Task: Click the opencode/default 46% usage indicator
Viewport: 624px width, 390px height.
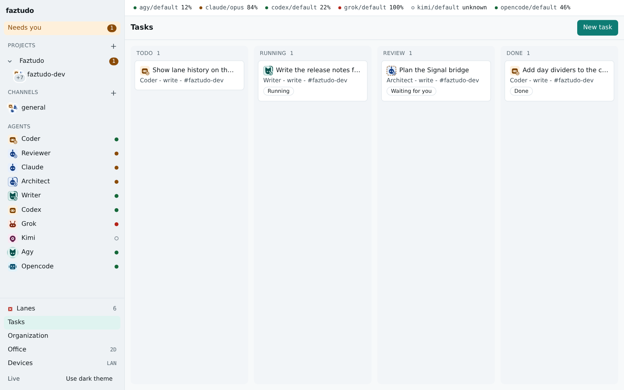Action: pos(532,8)
